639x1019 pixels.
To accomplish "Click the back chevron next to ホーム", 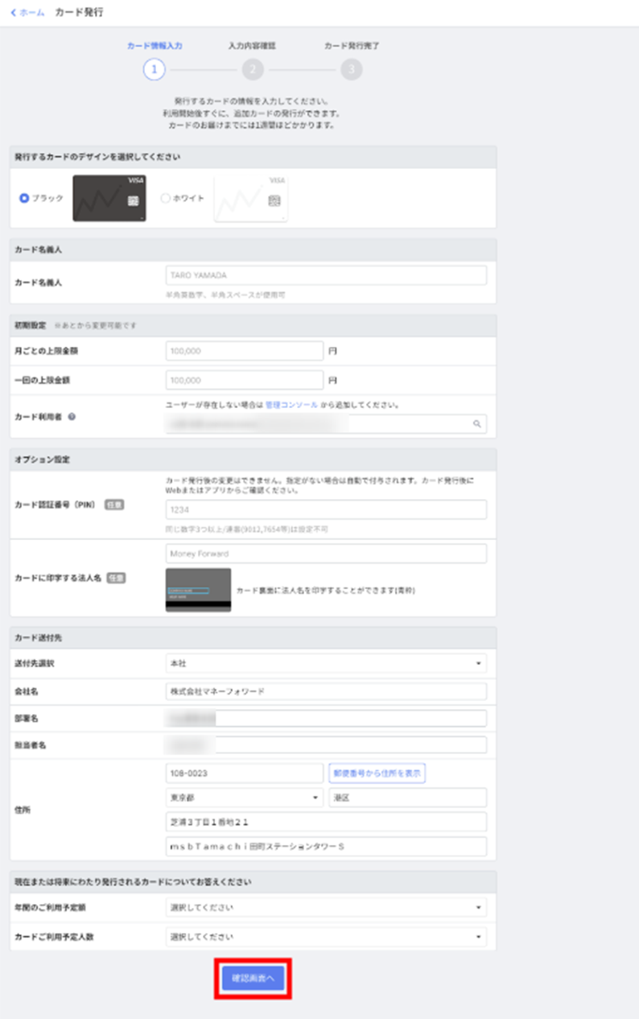I will click(13, 13).
